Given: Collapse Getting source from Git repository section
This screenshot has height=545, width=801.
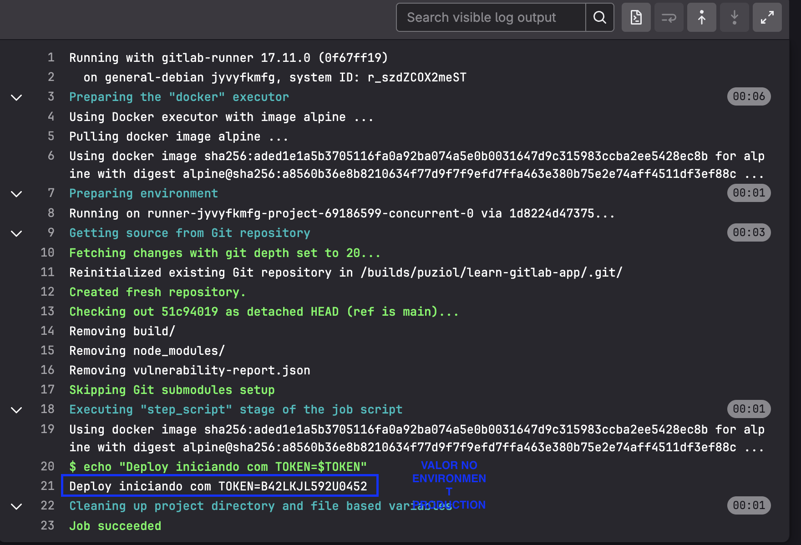Looking at the screenshot, I should [x=16, y=233].
